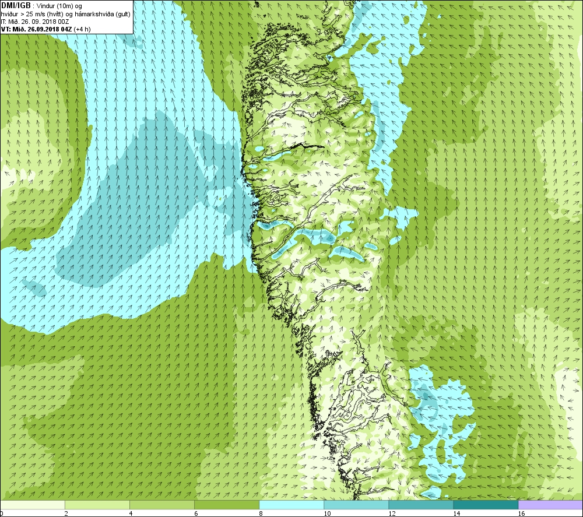Click the lavender above-16 legend swatch

coord(550,505)
